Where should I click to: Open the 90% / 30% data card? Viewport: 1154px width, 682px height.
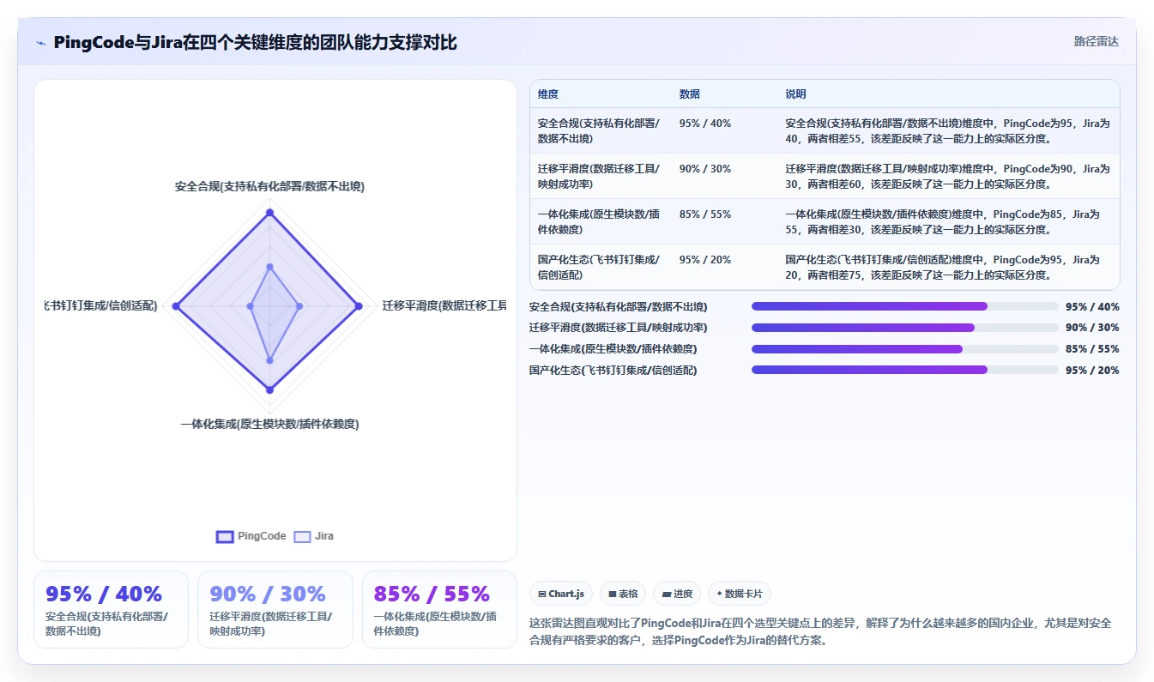275,609
